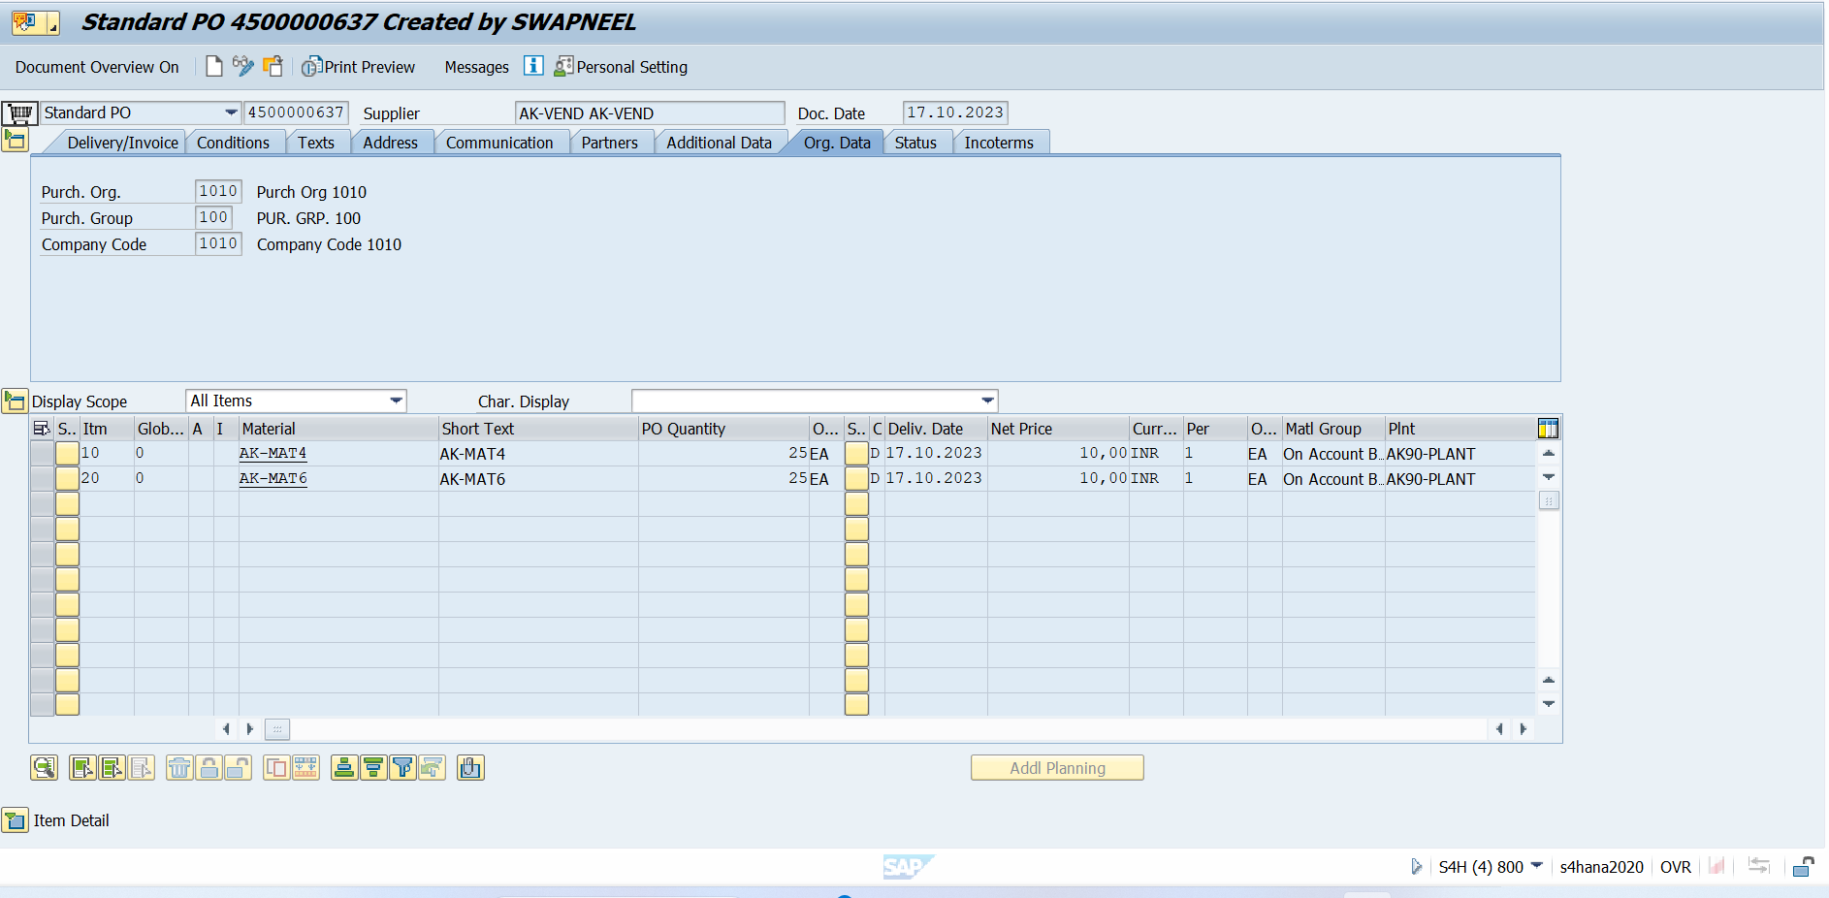The width and height of the screenshot is (1829, 898).
Task: Click the sort ascending icon below item table
Action: pyautogui.click(x=343, y=768)
